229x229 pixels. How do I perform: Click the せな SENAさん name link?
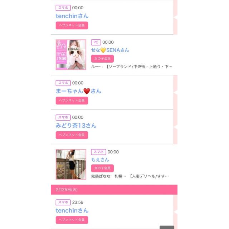(x=110, y=50)
